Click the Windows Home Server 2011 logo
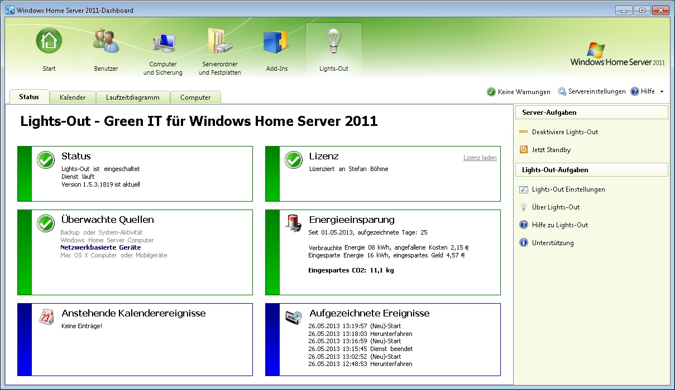 click(617, 54)
